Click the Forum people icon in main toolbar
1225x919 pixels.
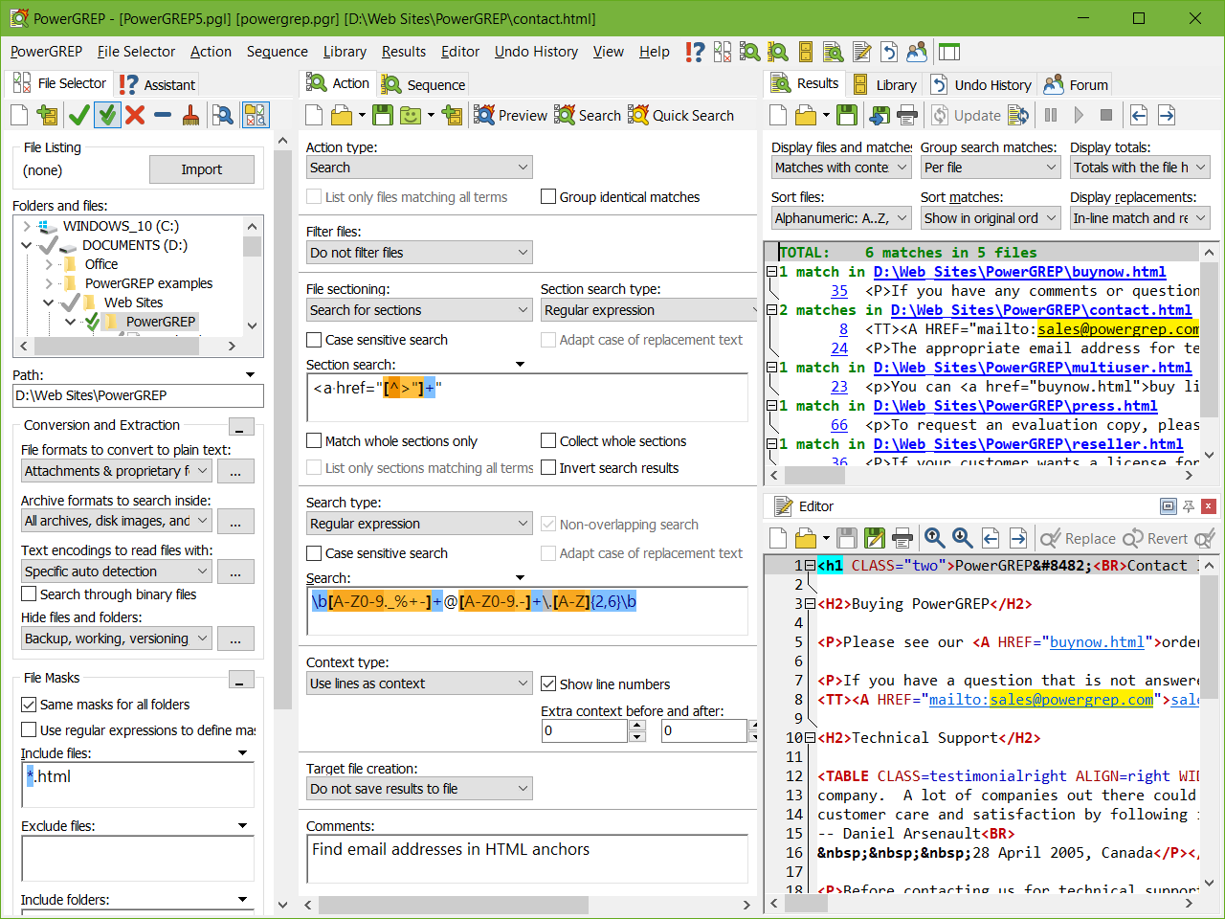tap(917, 52)
